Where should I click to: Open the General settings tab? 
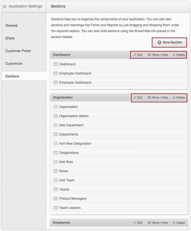click(11, 25)
